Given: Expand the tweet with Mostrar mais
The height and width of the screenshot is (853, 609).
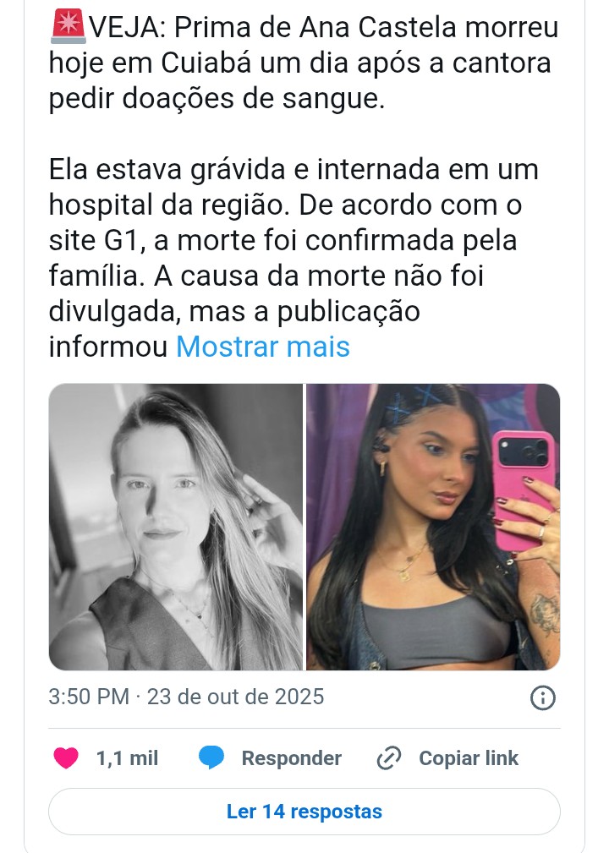Looking at the screenshot, I should coord(263,347).
